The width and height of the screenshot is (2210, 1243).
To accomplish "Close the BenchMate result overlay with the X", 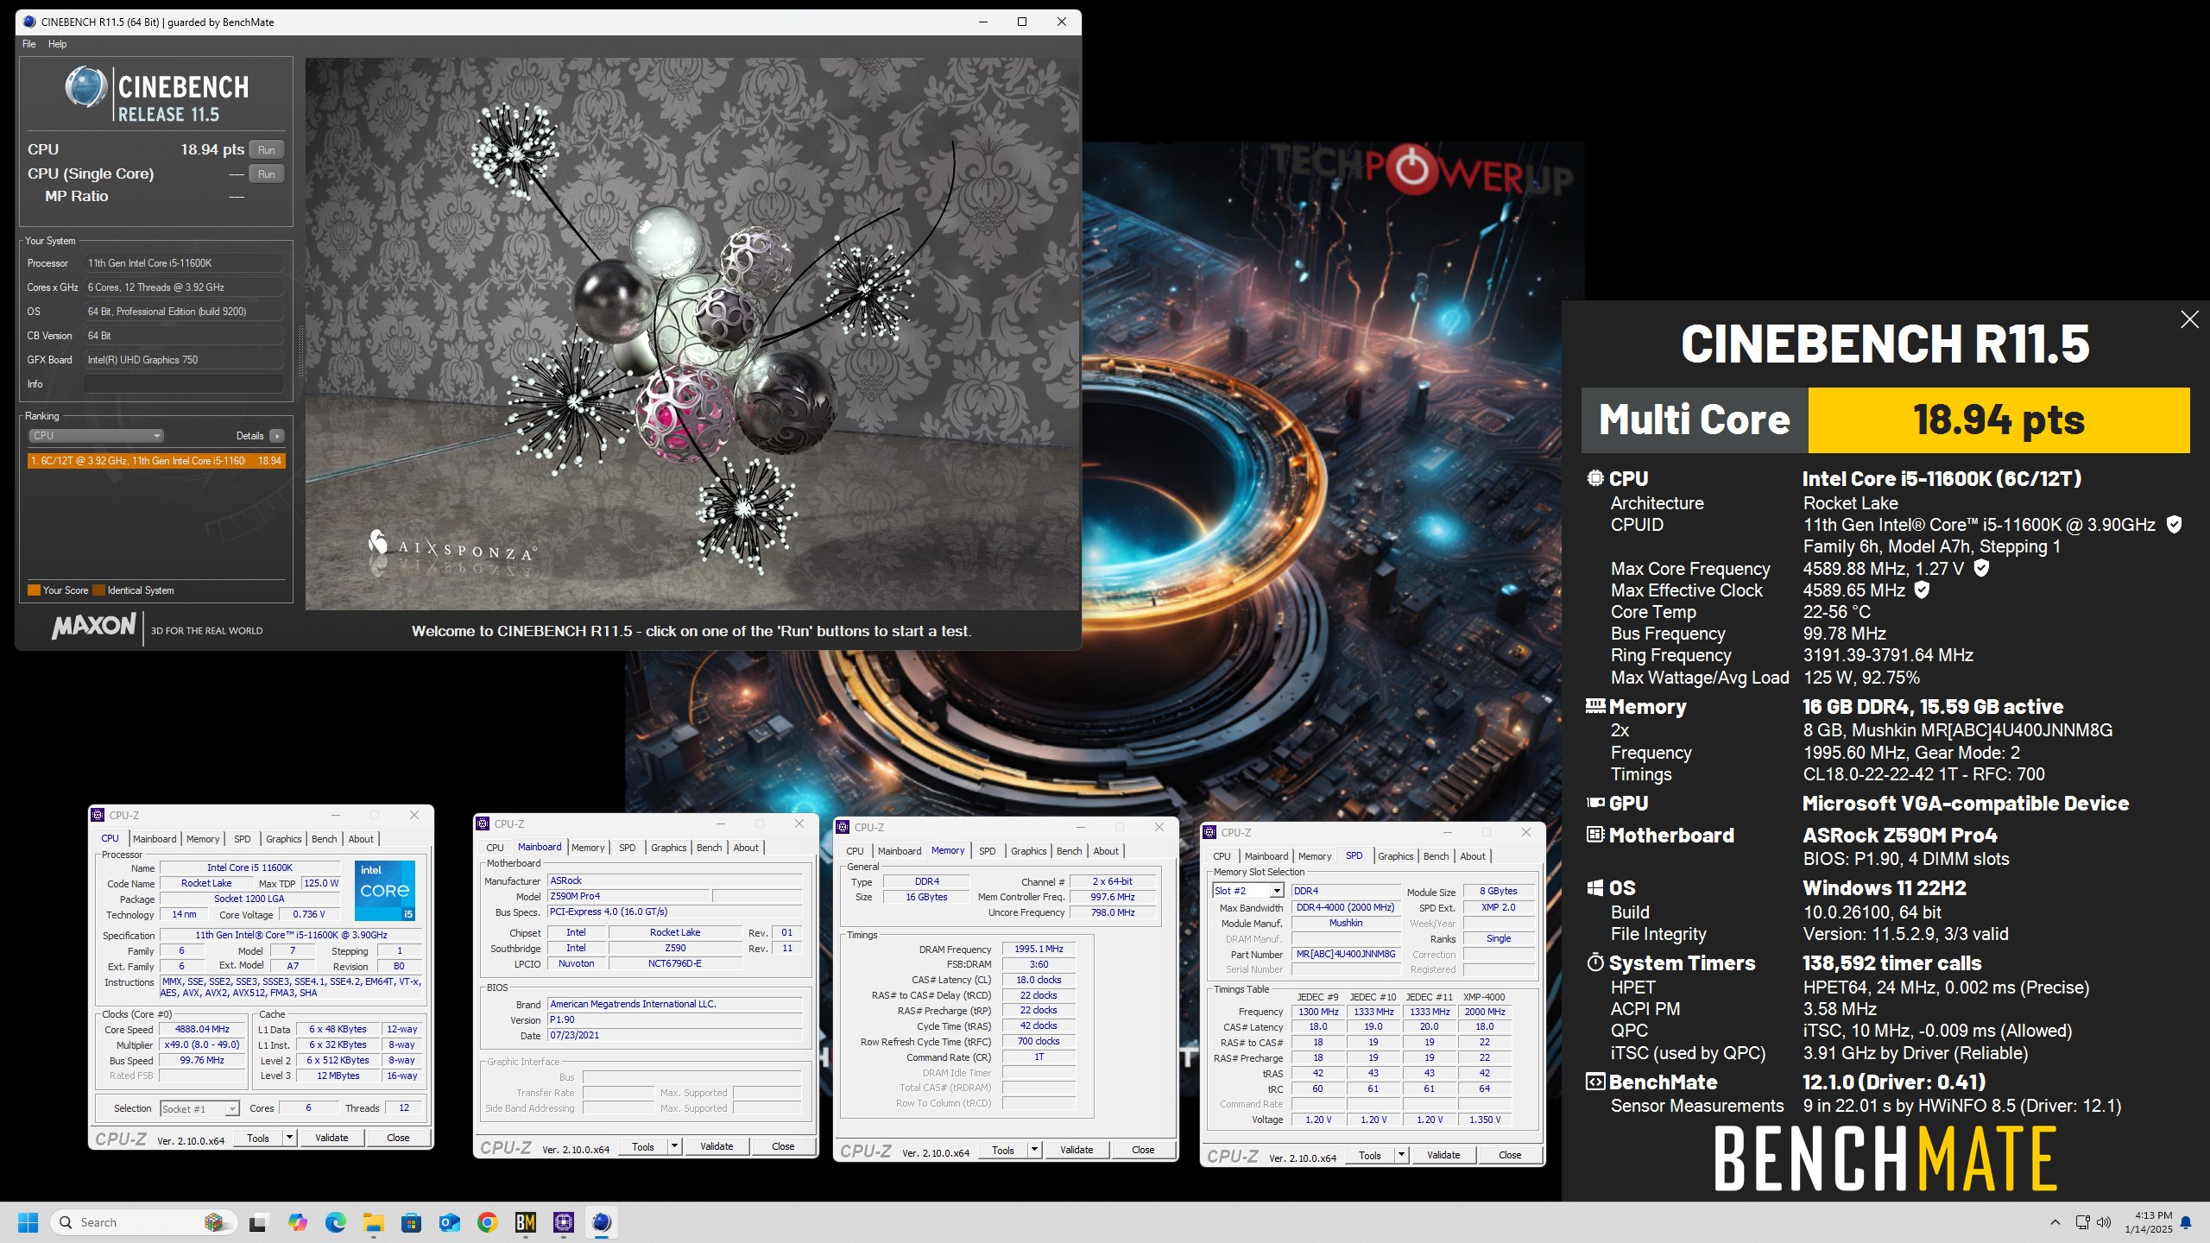I will [2189, 319].
